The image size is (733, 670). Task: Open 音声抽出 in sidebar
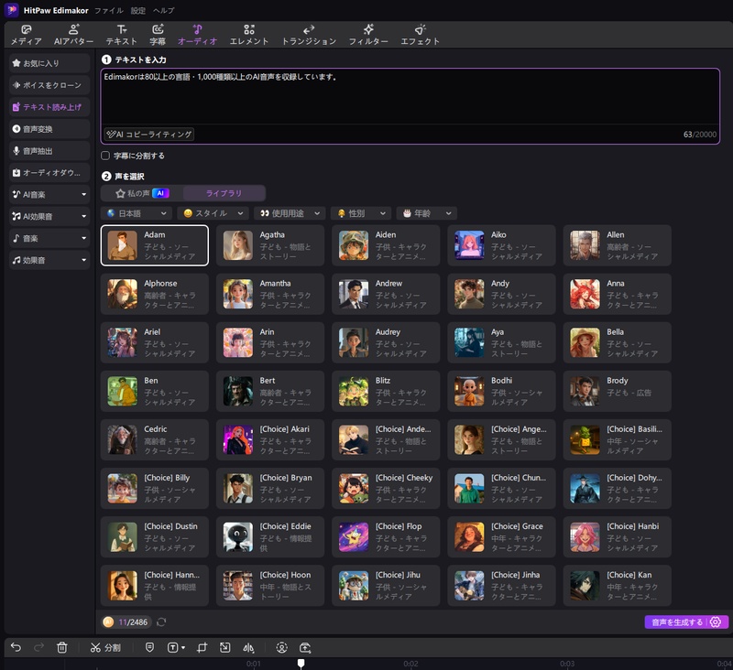(49, 151)
